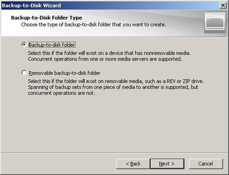Viewport: 229px width, 175px height.
Task: Click the "Choose the type of backup-to-disk folder" subtitle
Action: pos(94,25)
